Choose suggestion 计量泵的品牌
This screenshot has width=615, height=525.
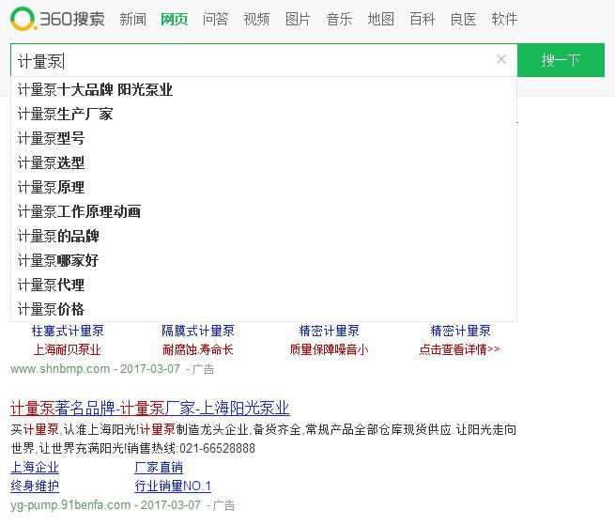264,237
